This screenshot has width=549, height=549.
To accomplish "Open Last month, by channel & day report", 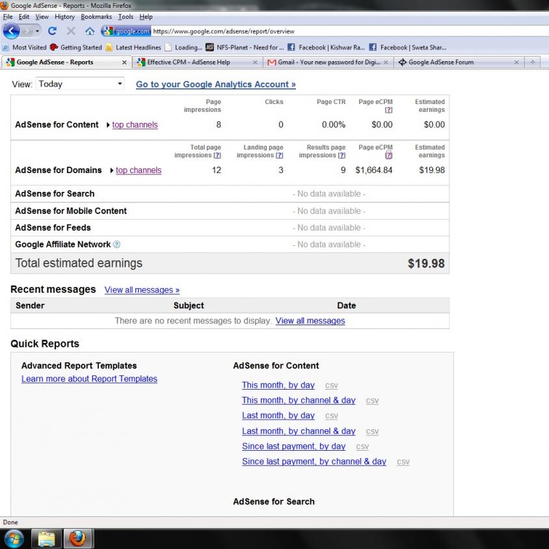I will (299, 431).
